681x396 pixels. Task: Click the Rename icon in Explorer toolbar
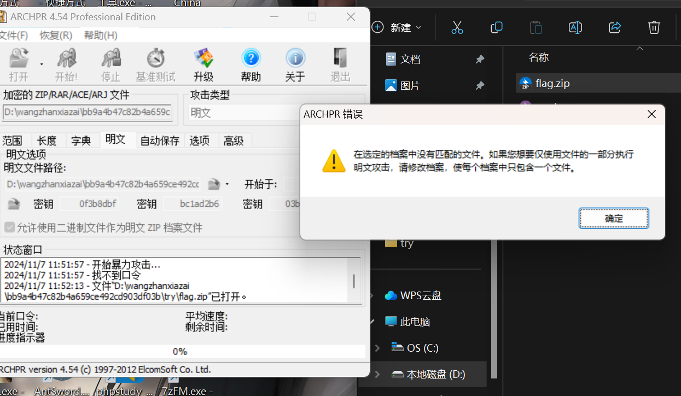tap(575, 27)
